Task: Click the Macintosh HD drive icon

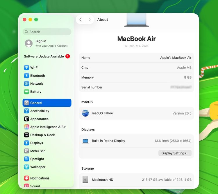Action: pyautogui.click(x=85, y=180)
